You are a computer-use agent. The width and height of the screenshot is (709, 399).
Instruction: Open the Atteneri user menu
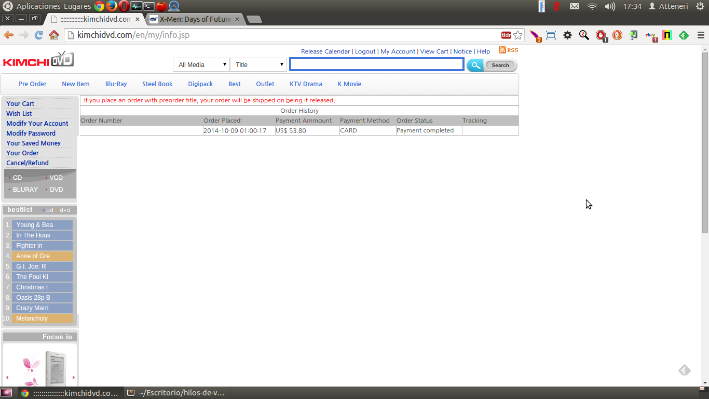coord(669,6)
